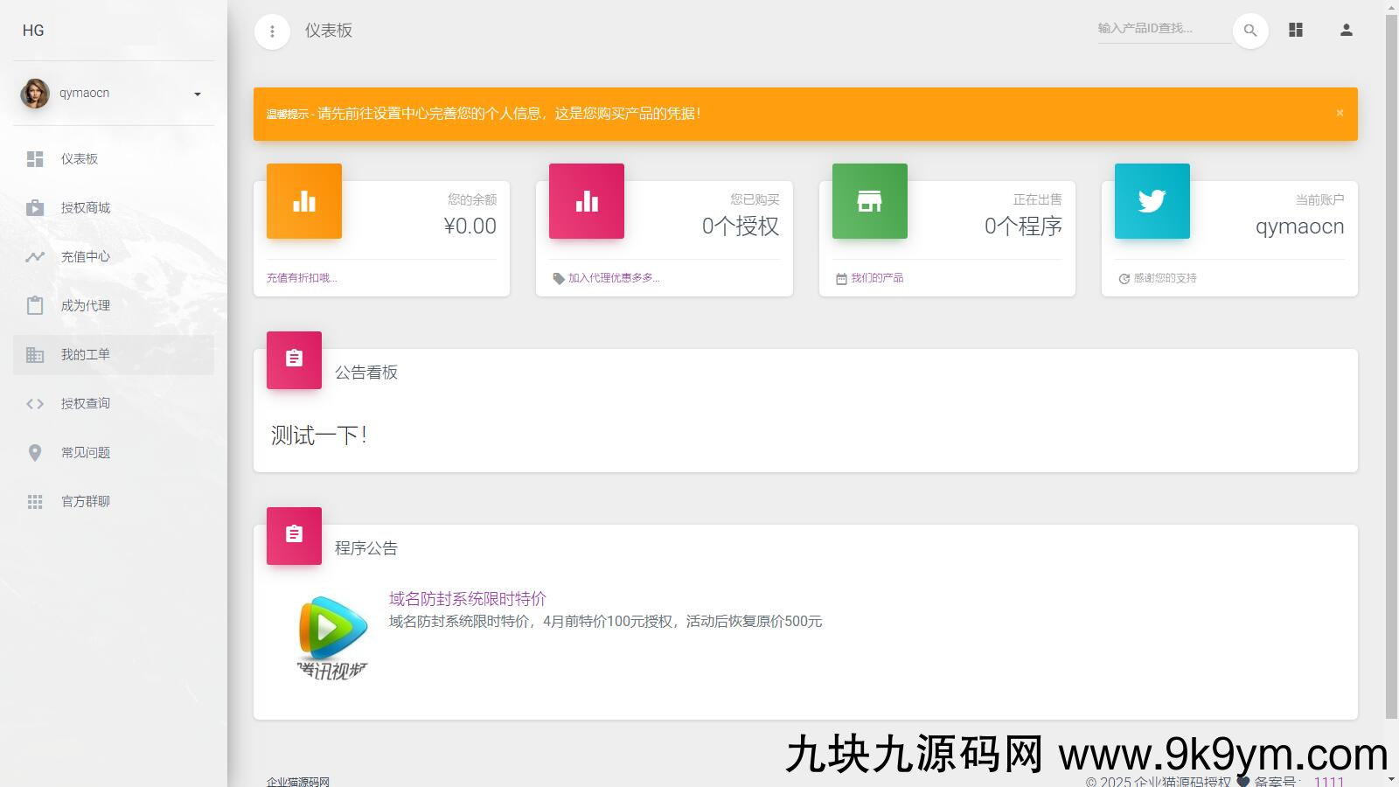
Task: Click the green store icon card
Action: coord(869,201)
